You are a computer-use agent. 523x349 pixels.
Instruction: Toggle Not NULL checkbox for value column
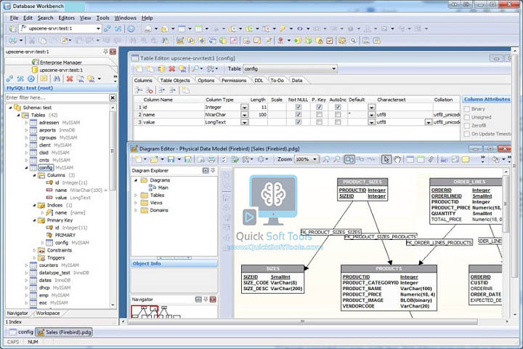(299, 122)
